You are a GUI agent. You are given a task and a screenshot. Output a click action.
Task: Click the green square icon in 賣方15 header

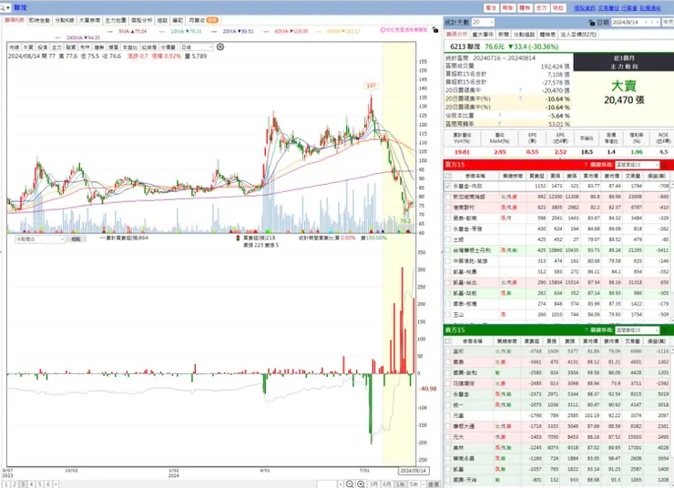(x=665, y=330)
